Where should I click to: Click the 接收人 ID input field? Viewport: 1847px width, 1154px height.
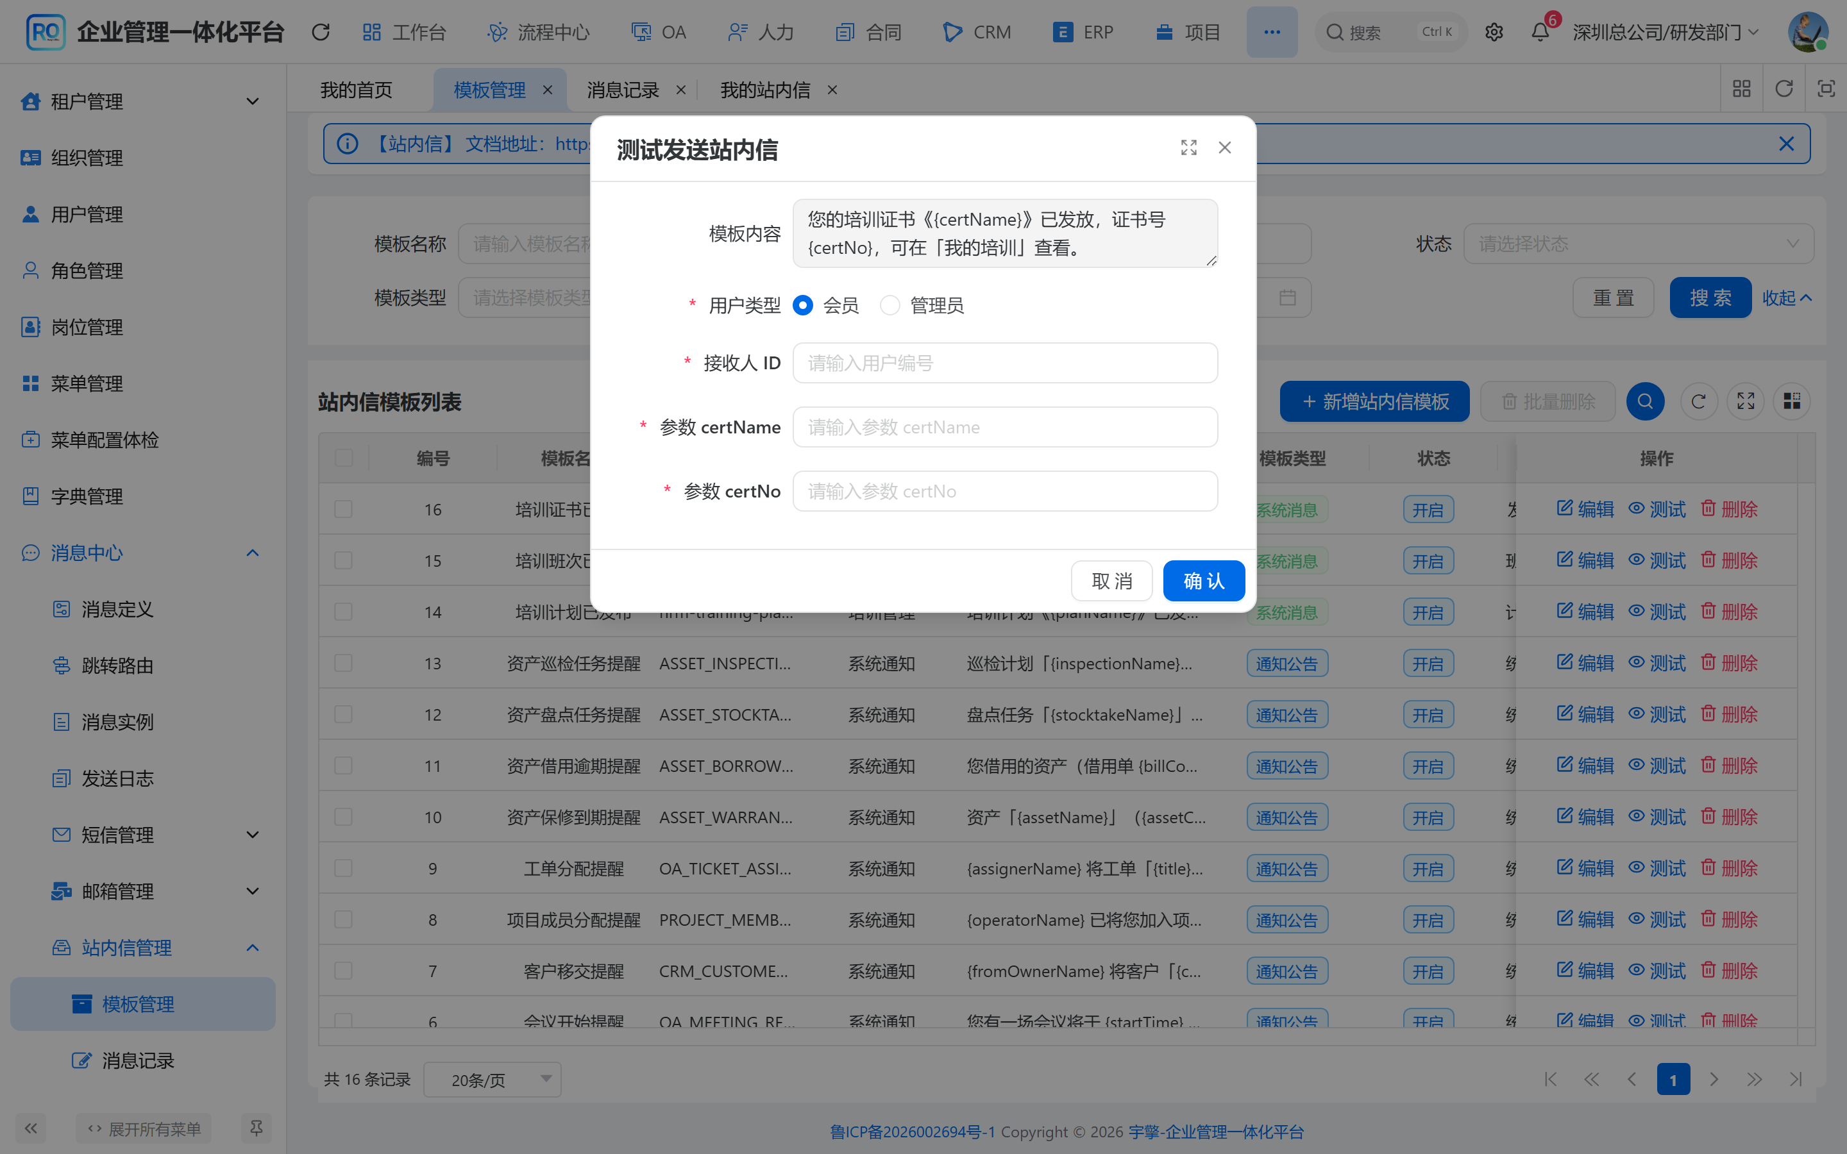1004,362
